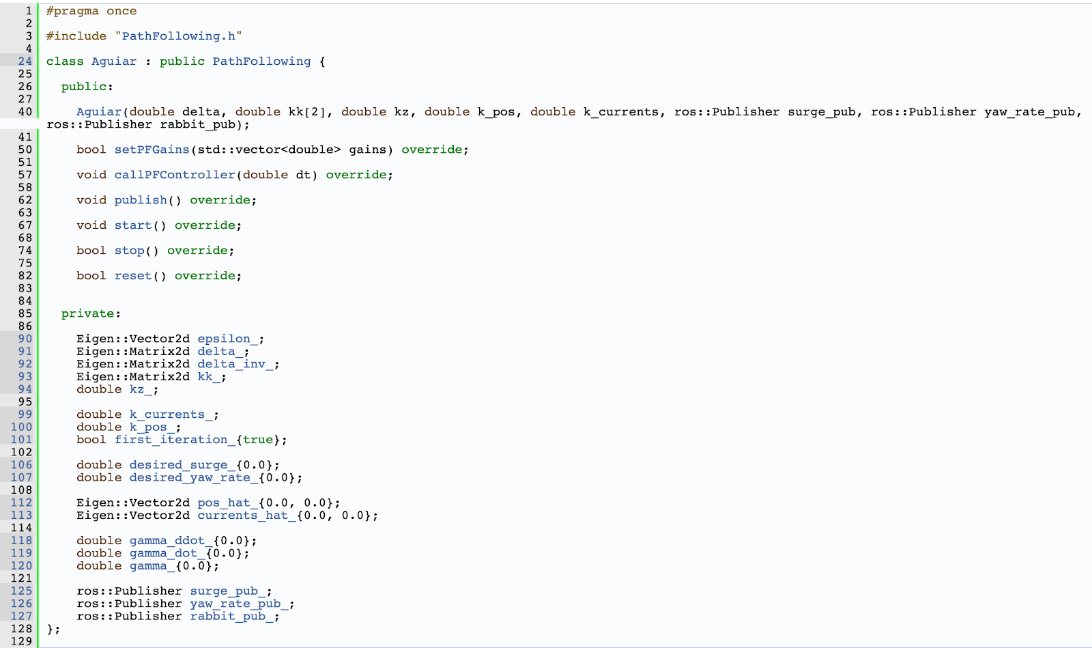
Task: Click line number 112
Action: (21, 503)
